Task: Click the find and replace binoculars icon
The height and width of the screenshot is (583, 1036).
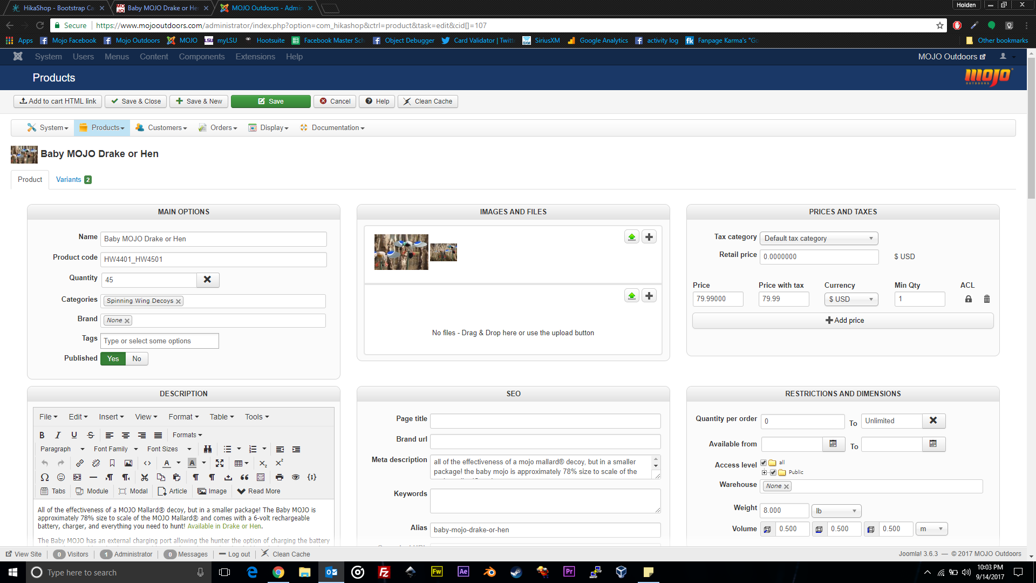Action: [x=208, y=449]
